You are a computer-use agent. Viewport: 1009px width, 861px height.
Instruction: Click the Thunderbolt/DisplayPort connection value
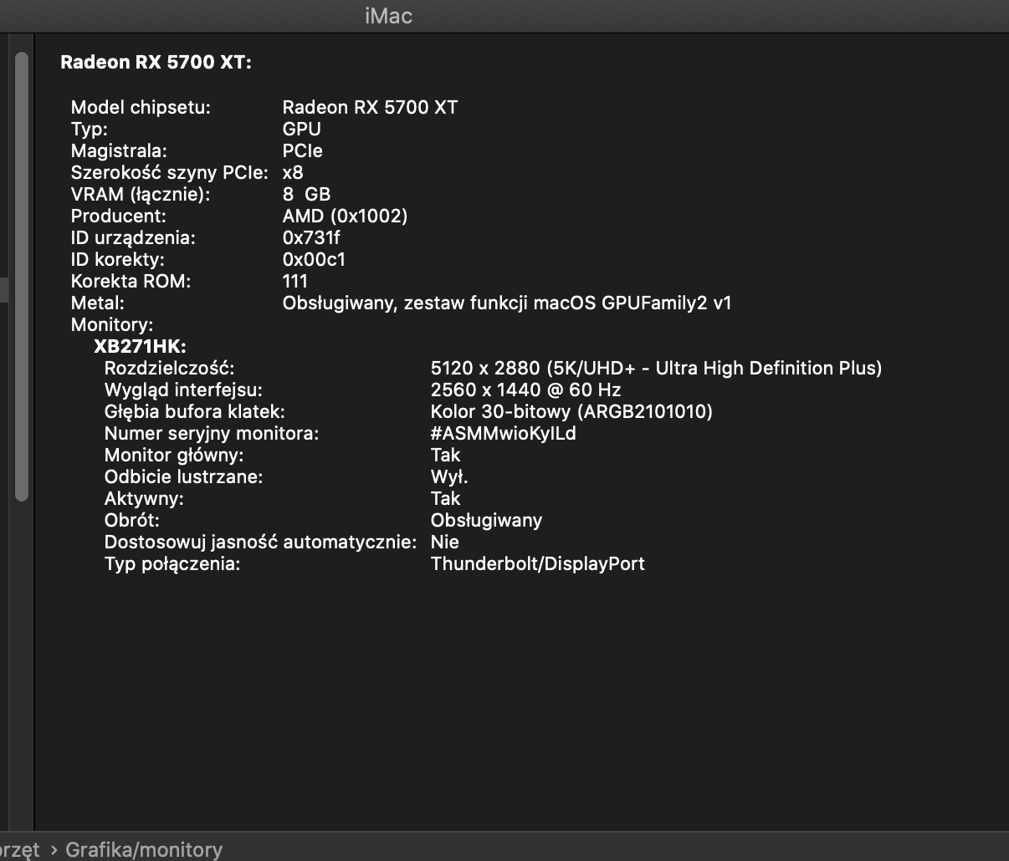pyautogui.click(x=537, y=563)
